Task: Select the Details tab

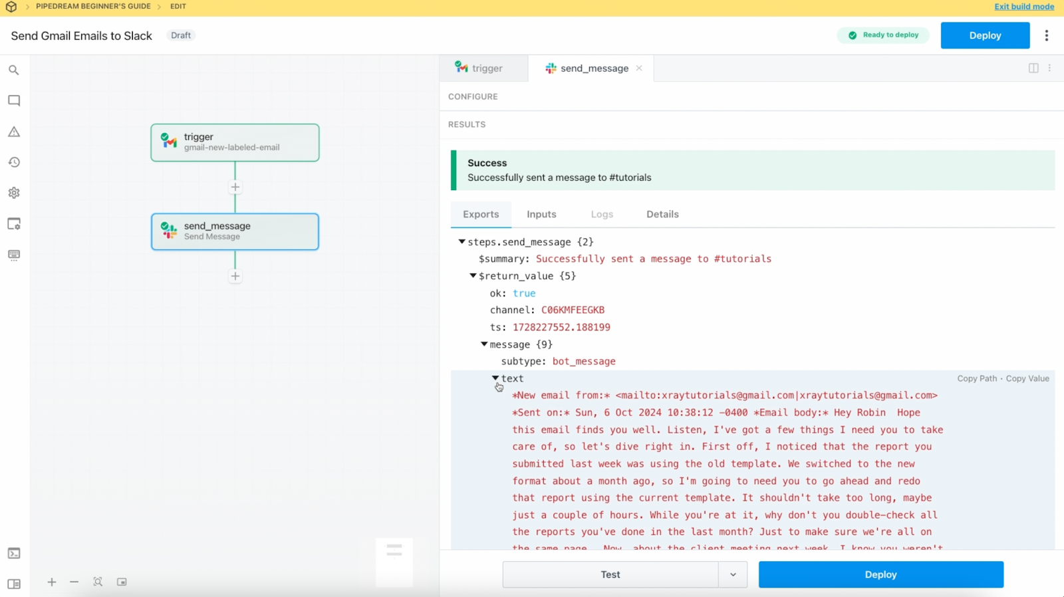Action: tap(662, 214)
